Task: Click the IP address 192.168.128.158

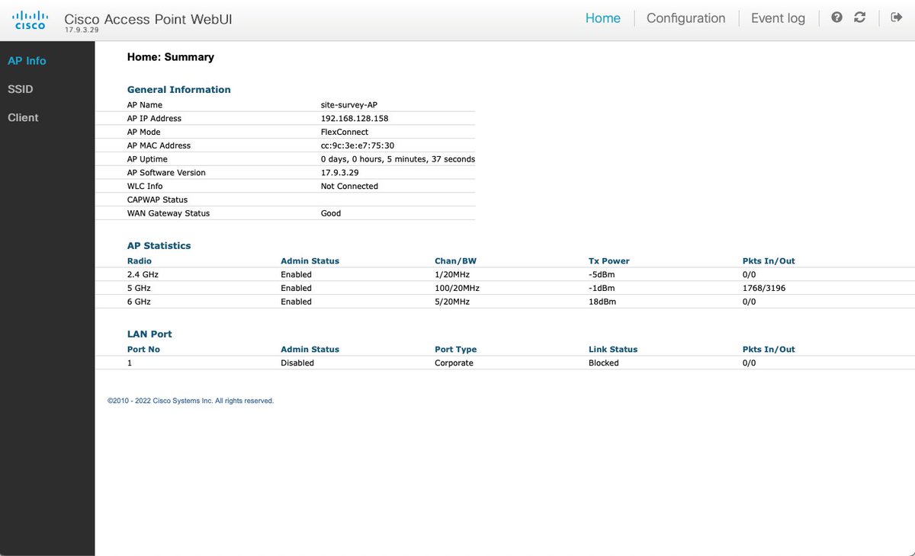Action: 355,119
